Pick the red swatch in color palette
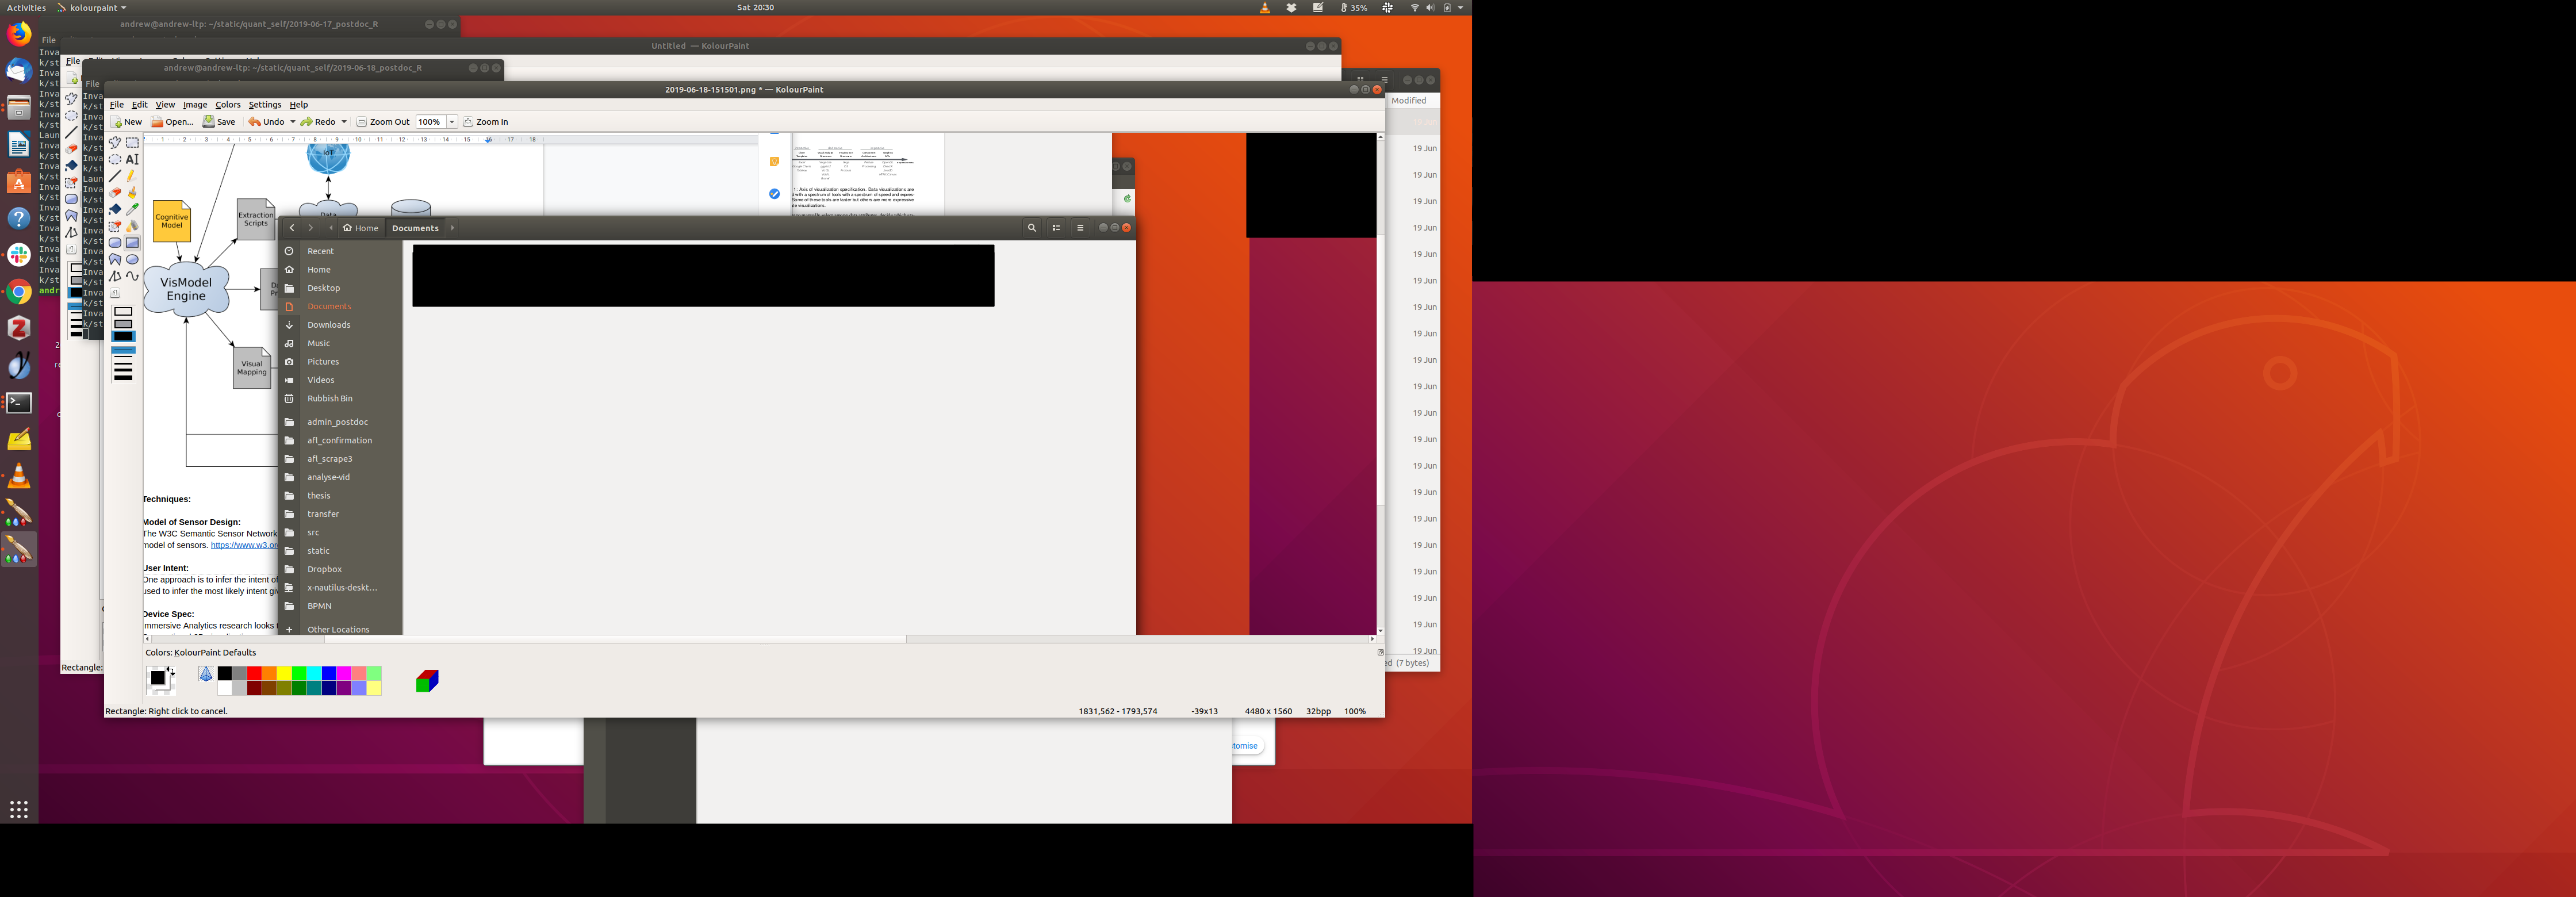Image resolution: width=2576 pixels, height=897 pixels. click(x=254, y=673)
